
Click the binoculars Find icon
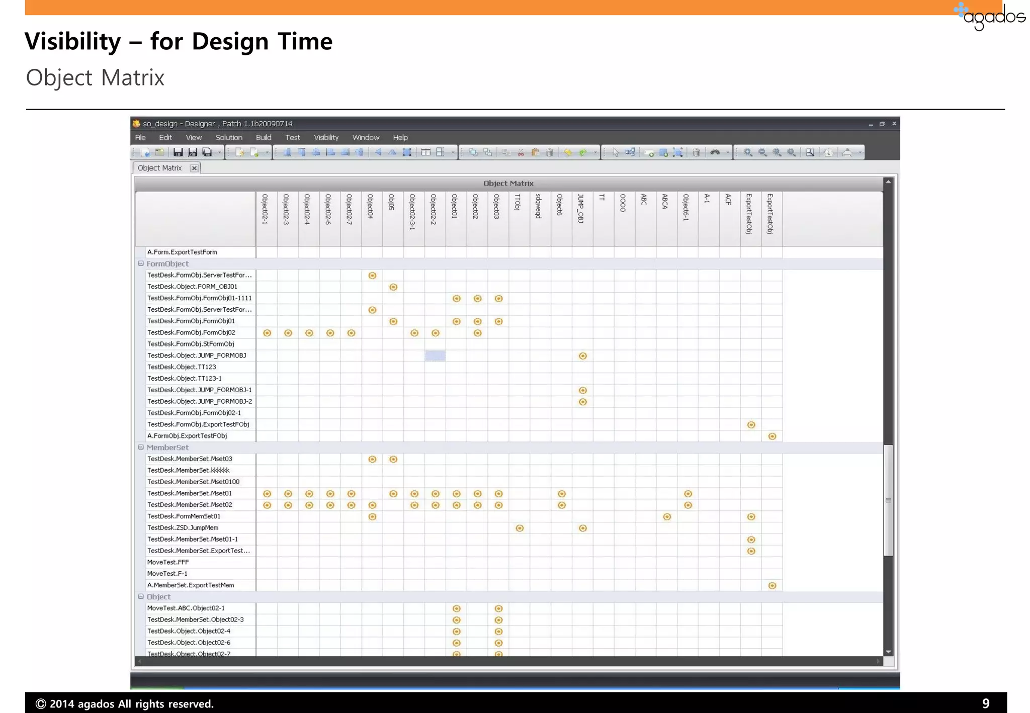pyautogui.click(x=715, y=152)
